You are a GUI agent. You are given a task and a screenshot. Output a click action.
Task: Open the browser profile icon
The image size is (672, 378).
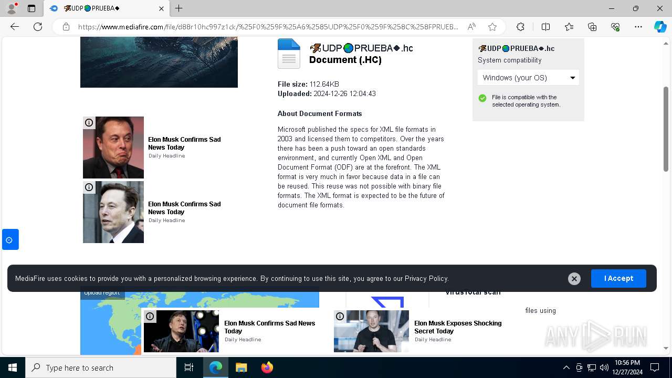(11, 8)
